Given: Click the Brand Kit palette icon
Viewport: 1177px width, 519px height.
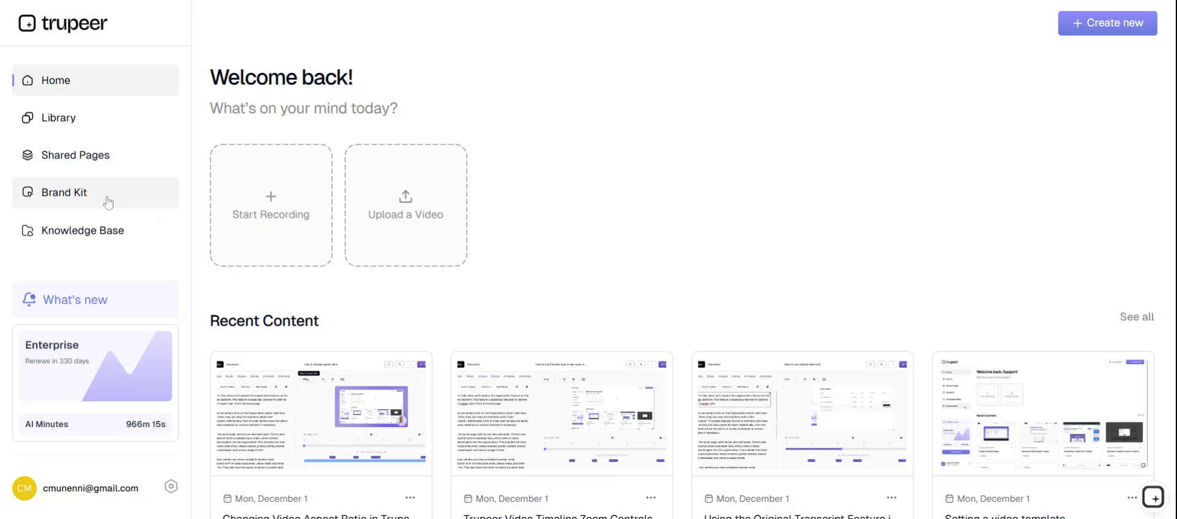Looking at the screenshot, I should pos(28,193).
